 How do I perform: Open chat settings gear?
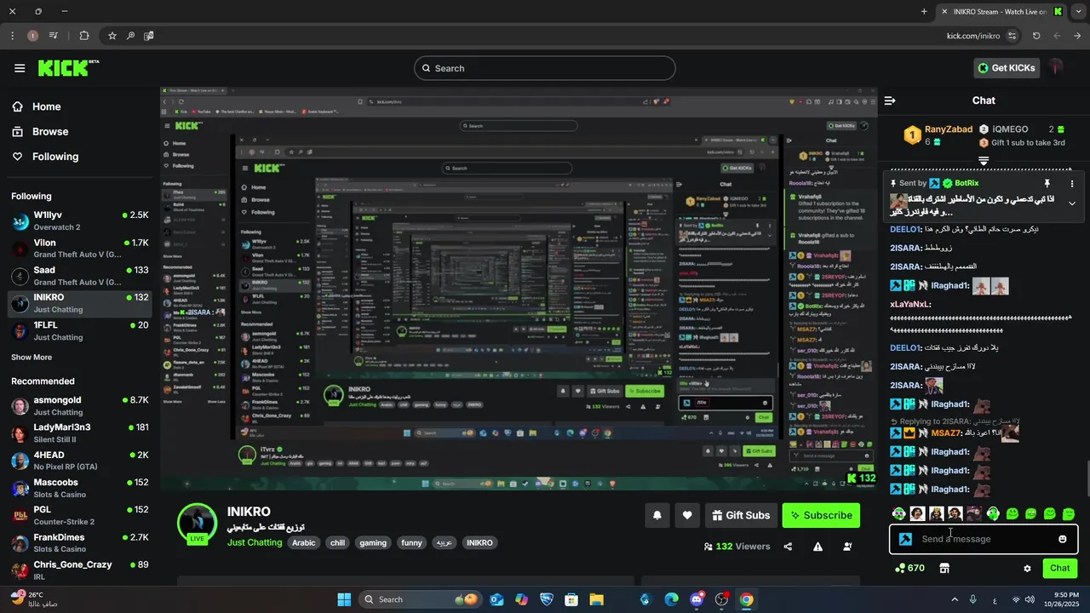point(1027,568)
